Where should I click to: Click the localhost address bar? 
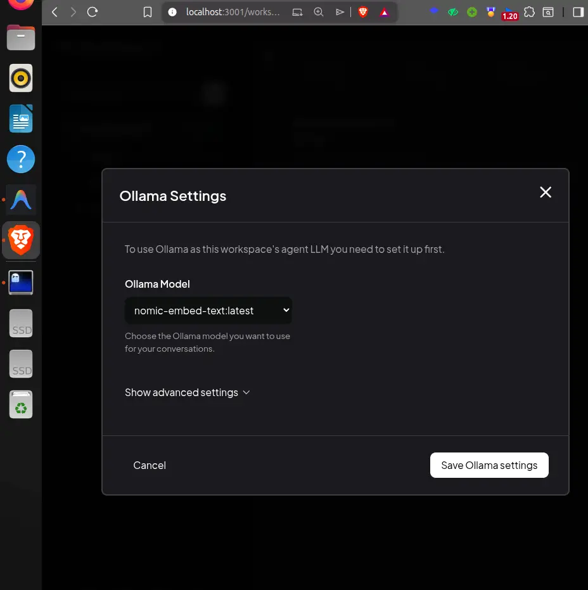point(233,12)
